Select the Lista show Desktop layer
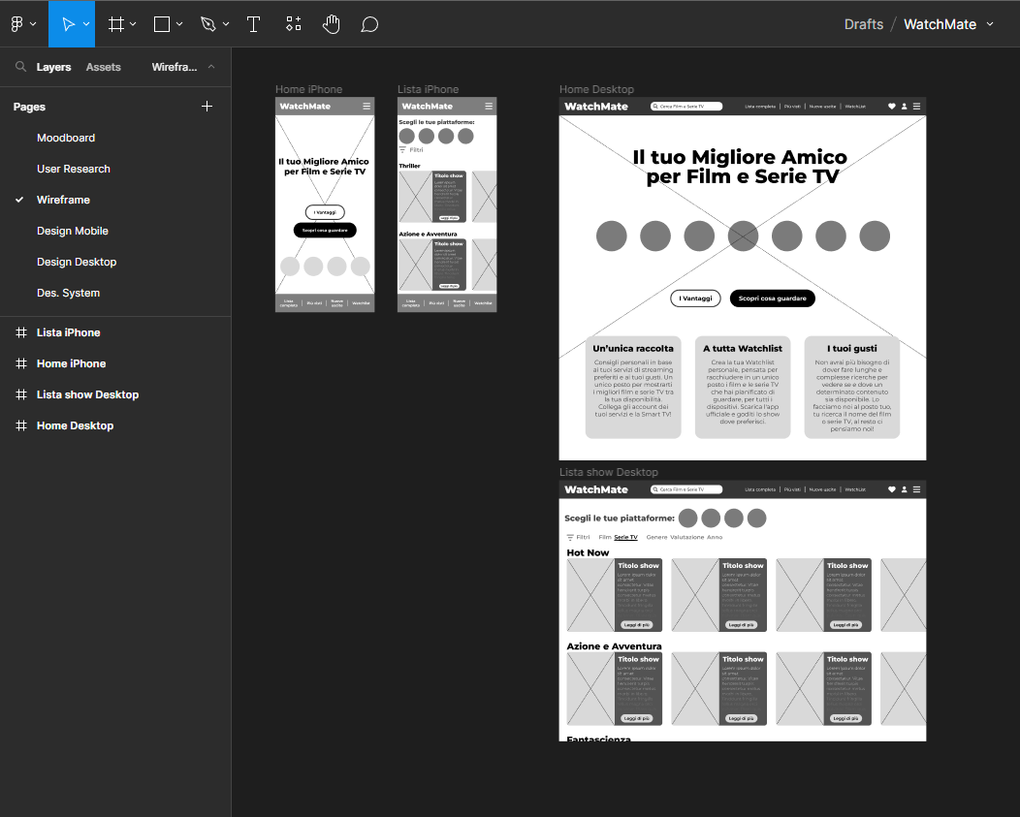 coord(88,394)
